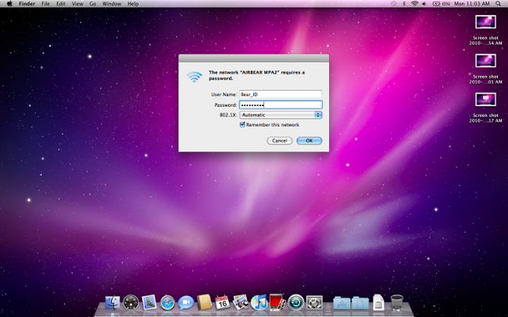Cancel the network password dialog
Image resolution: width=508 pixels, height=317 pixels.
coord(279,141)
